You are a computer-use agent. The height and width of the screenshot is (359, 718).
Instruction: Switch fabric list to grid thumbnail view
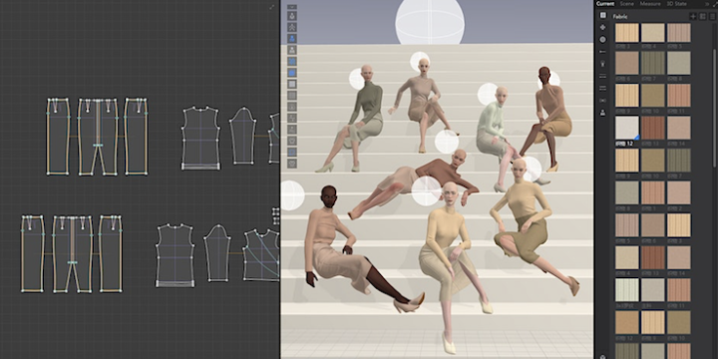pos(702,17)
